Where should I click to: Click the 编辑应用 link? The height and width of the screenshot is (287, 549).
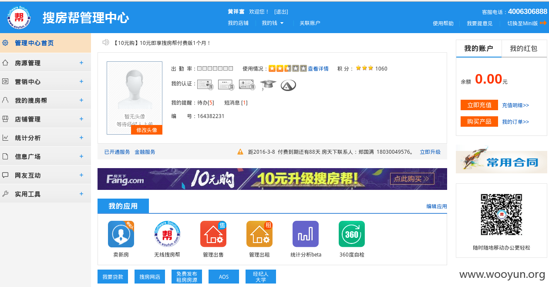coord(437,206)
